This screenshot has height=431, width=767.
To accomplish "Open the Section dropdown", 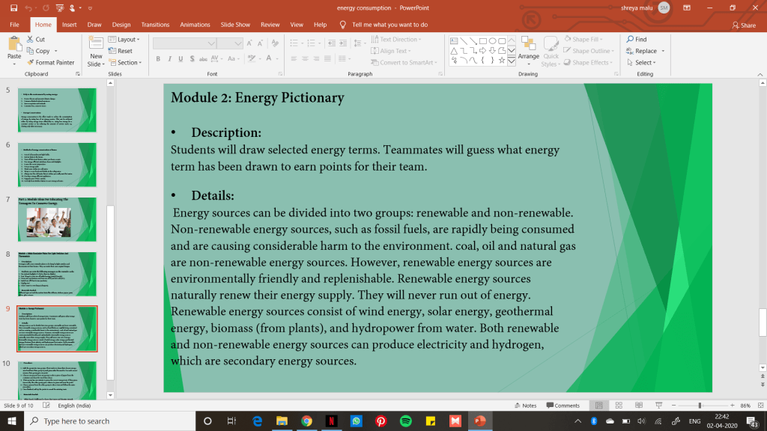I will 125,63.
